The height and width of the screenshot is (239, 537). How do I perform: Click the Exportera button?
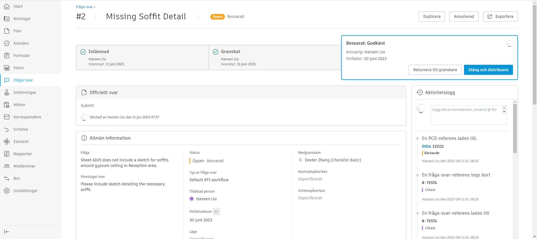(x=500, y=17)
